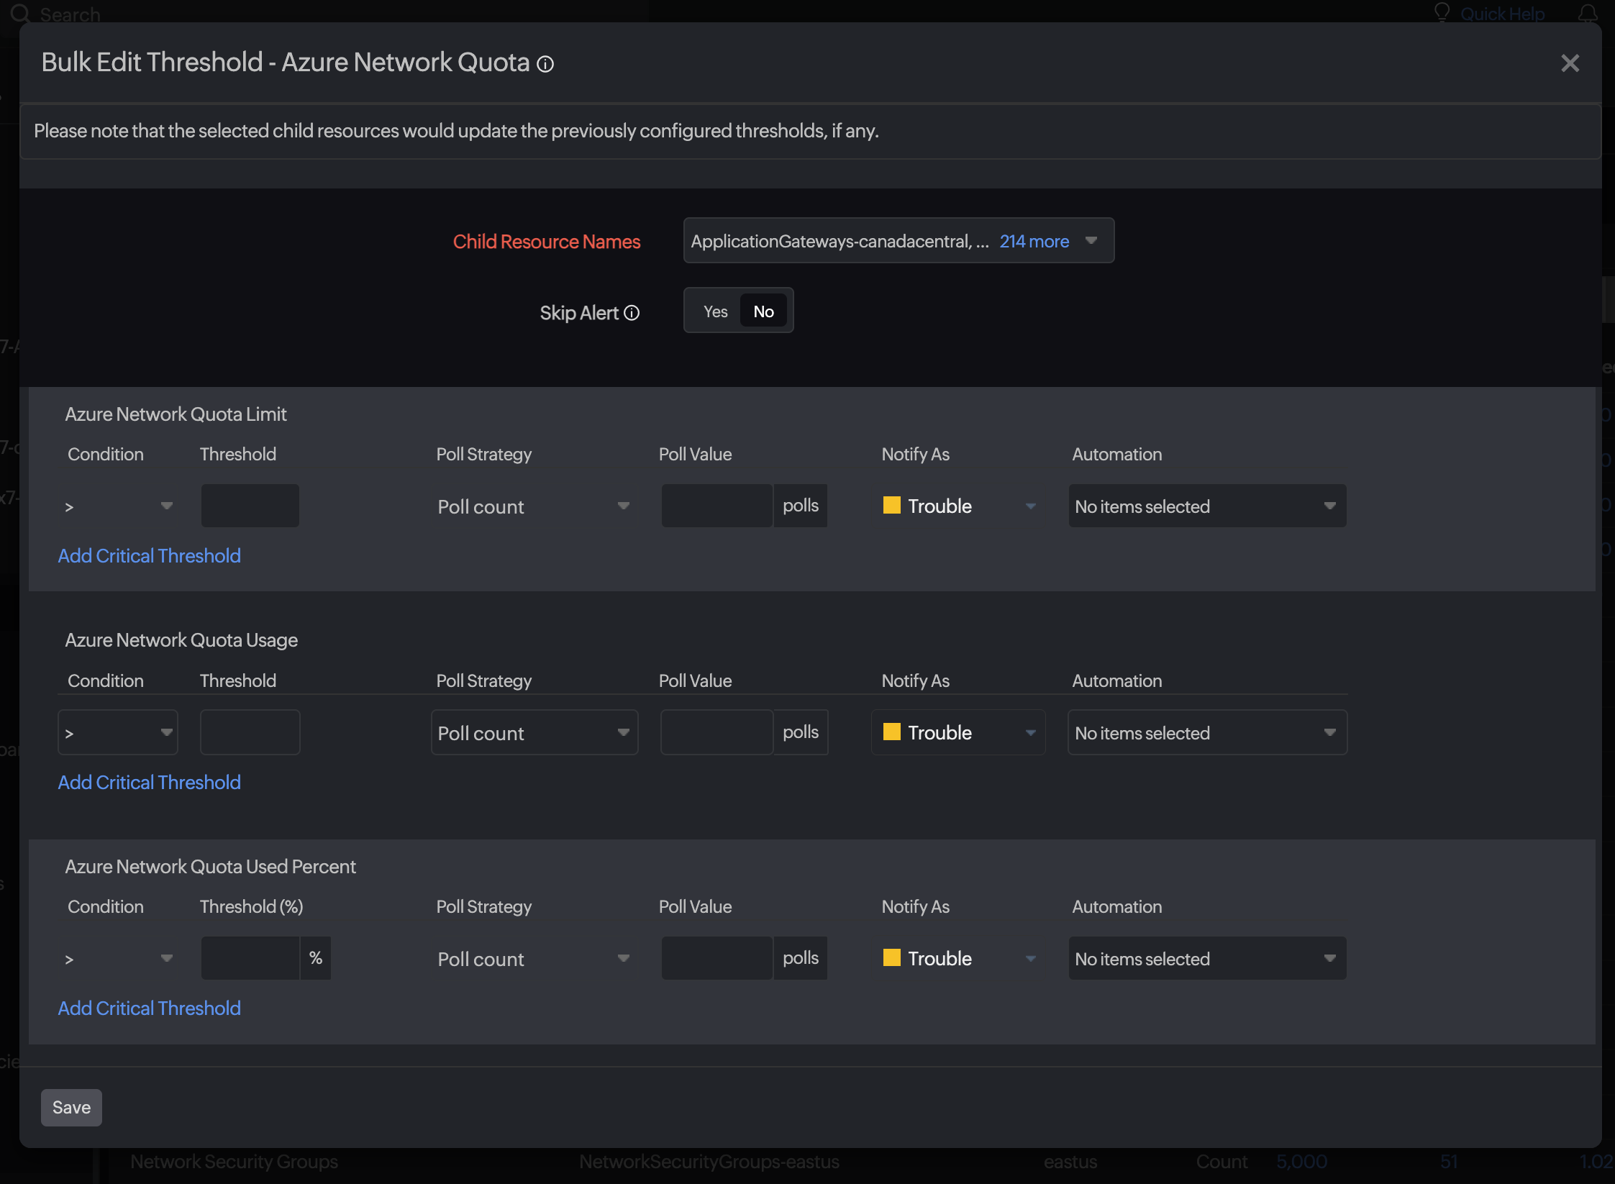
Task: Save the bulk edit threshold changes
Action: pos(71,1107)
